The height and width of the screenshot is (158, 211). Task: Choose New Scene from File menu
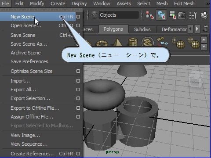38,17
